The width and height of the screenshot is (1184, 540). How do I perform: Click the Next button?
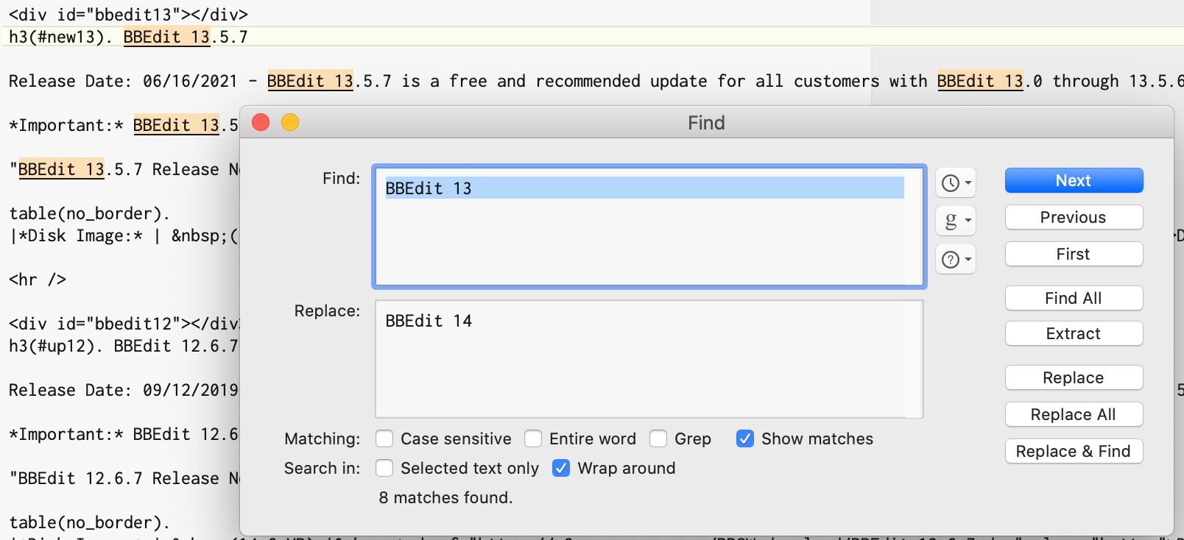[1074, 181]
